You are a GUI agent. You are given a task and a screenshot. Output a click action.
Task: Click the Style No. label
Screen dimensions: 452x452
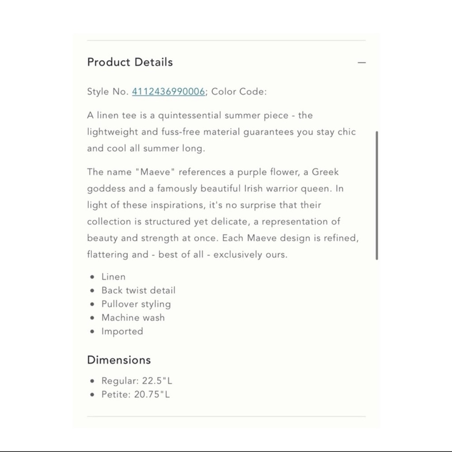pos(108,92)
